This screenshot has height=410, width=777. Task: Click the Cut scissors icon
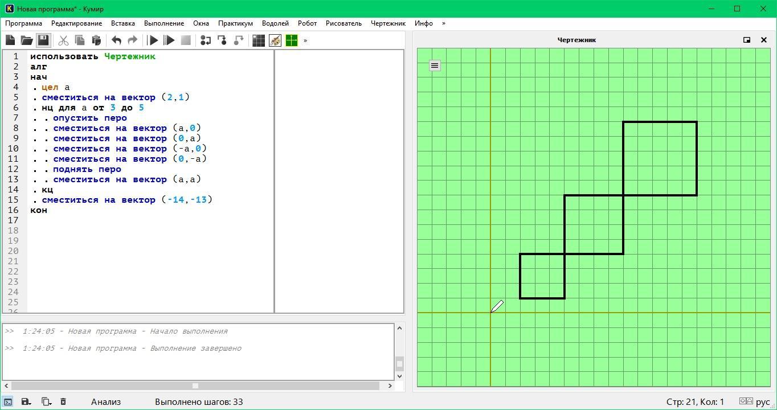(63, 40)
